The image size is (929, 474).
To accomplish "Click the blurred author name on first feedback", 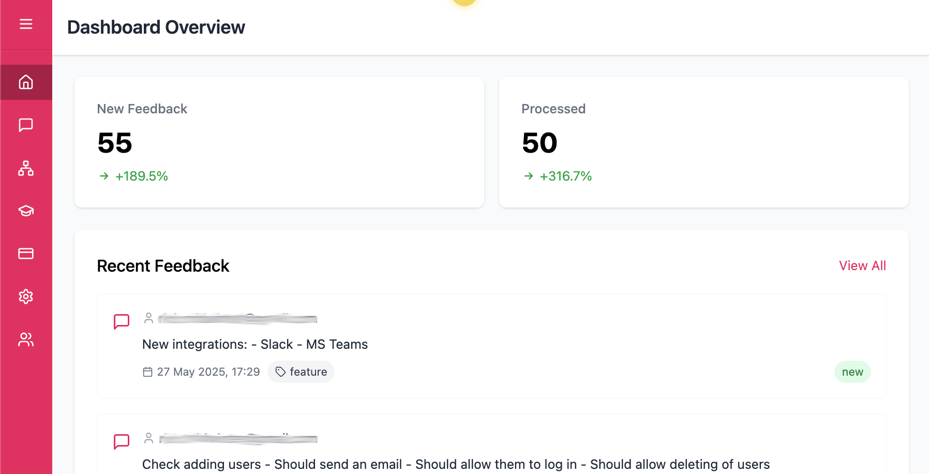I will [238, 318].
